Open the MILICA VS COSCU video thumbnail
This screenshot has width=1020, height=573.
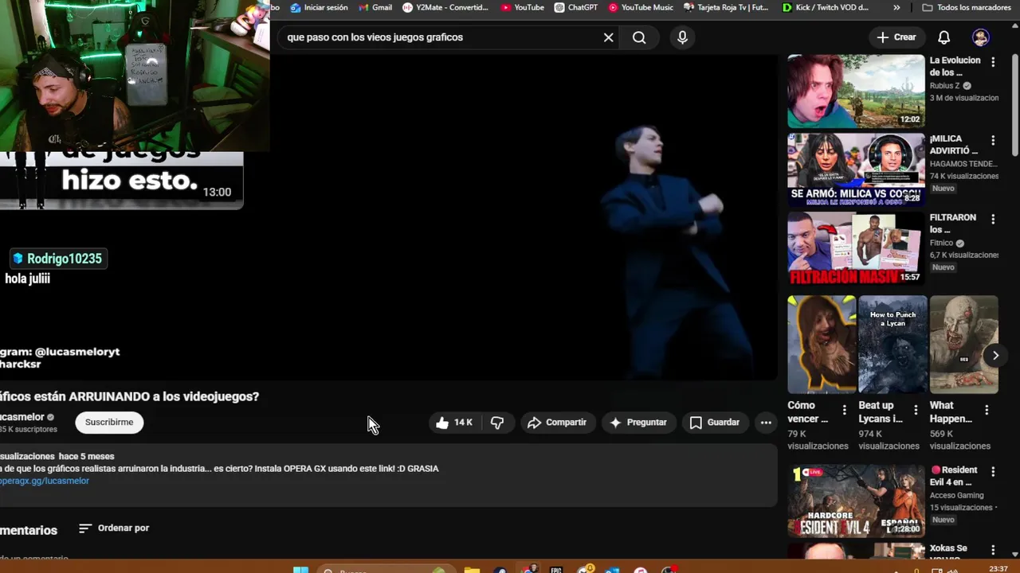tap(856, 169)
